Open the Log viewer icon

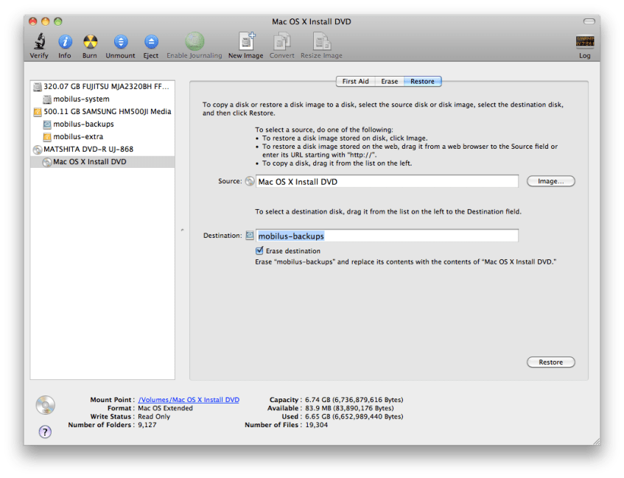pyautogui.click(x=584, y=43)
